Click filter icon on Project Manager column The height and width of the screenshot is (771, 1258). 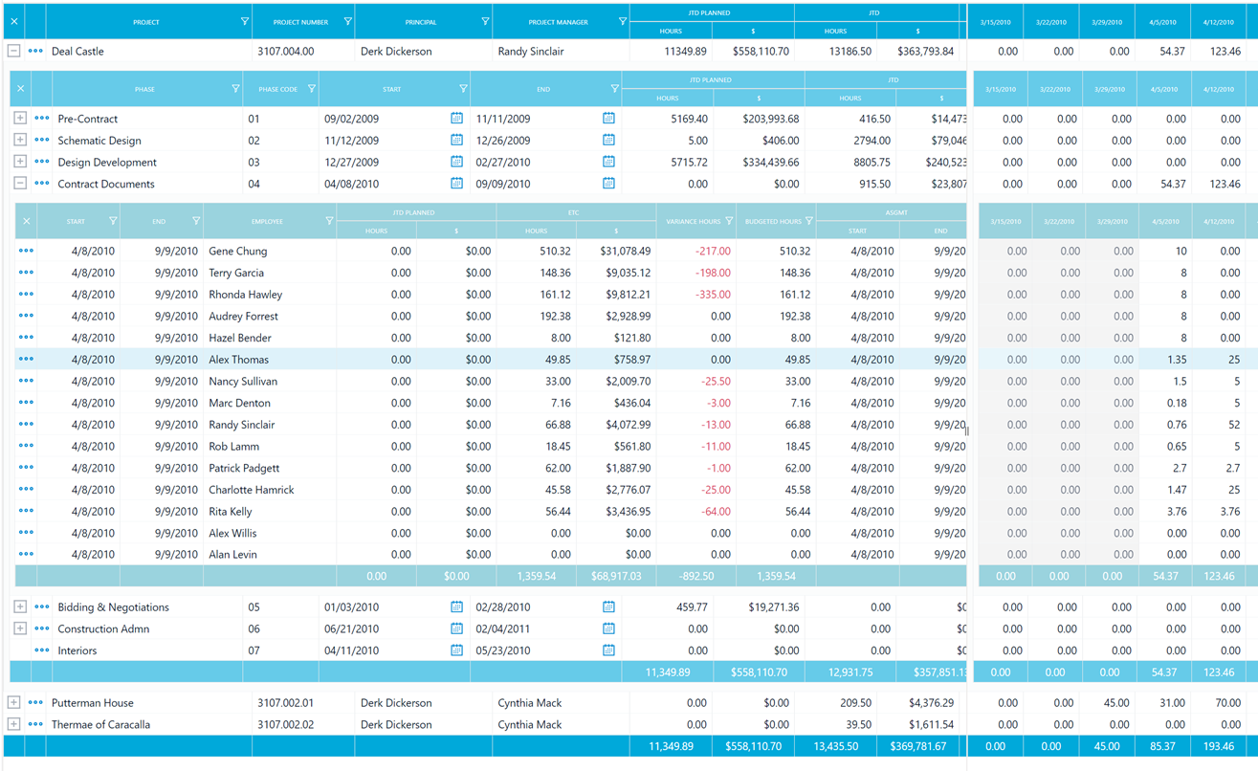tap(622, 21)
